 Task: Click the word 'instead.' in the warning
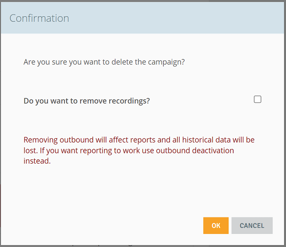(37, 161)
